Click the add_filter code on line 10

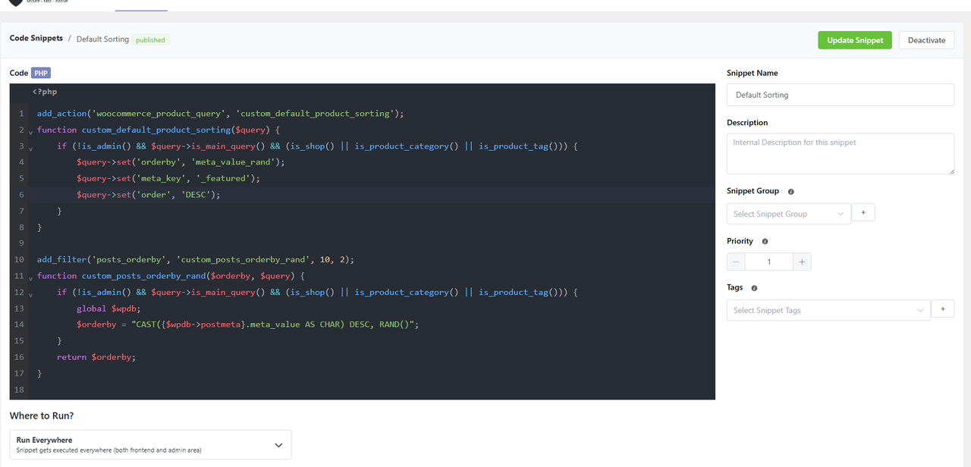[196, 259]
